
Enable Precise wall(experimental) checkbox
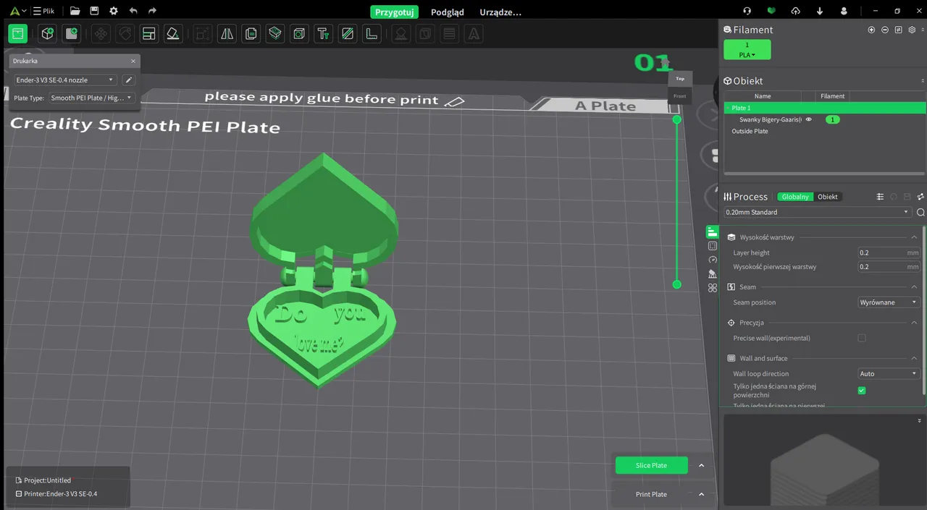(862, 338)
